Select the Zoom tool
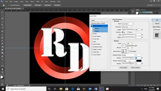Viewport: 161px width, 91px height. pos(2,72)
